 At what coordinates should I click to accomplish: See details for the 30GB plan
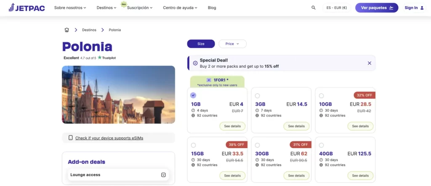tap(296, 175)
